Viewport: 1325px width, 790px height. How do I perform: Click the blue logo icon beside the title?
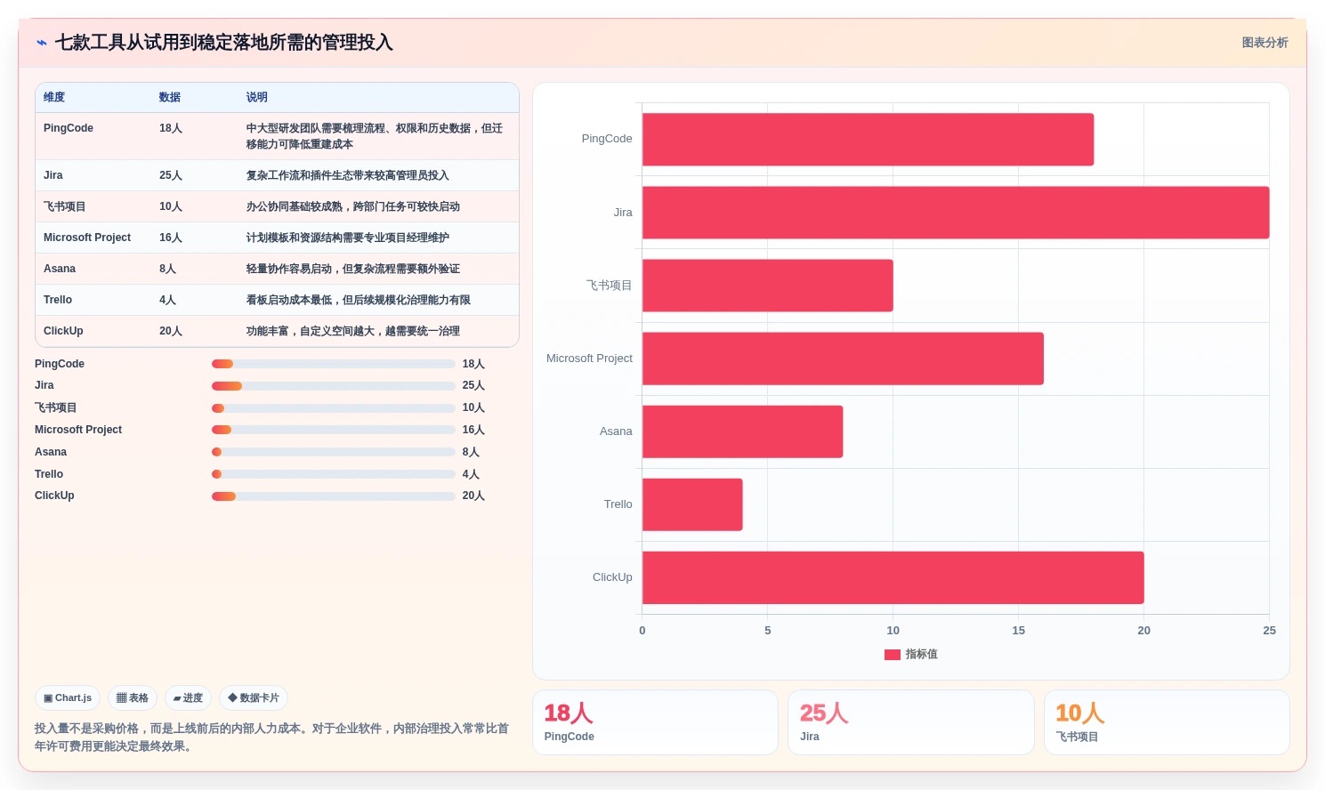pos(42,43)
